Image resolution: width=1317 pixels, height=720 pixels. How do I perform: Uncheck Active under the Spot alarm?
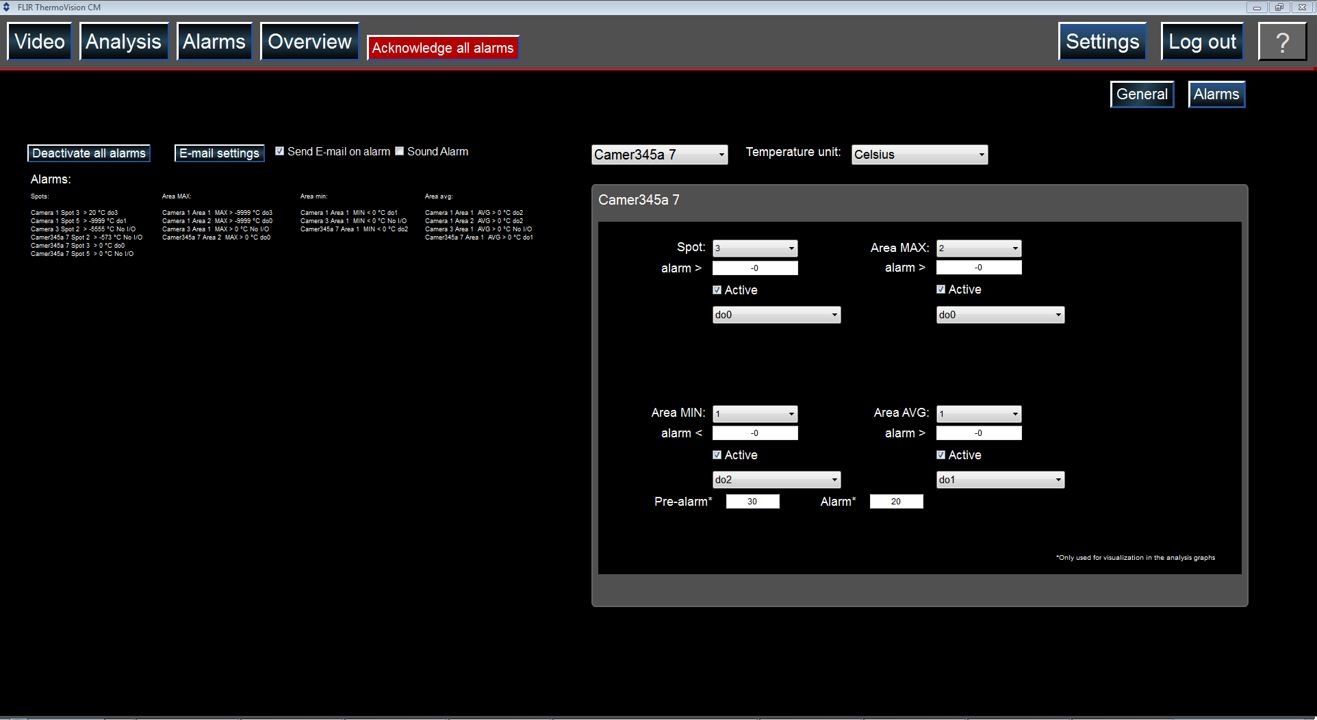pos(717,290)
